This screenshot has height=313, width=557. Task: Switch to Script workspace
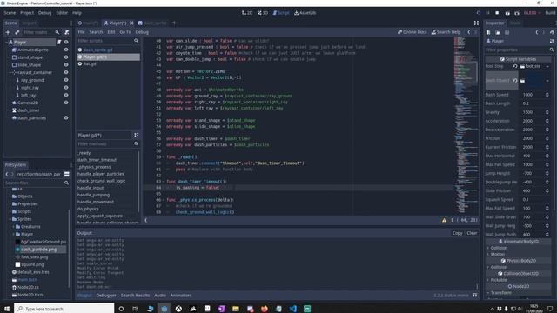tap(281, 13)
